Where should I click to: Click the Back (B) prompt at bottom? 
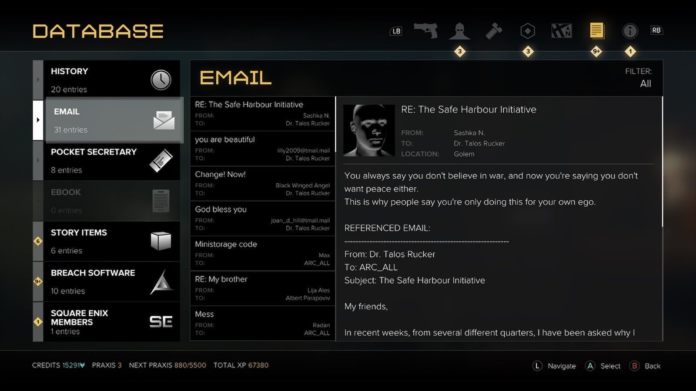[645, 366]
